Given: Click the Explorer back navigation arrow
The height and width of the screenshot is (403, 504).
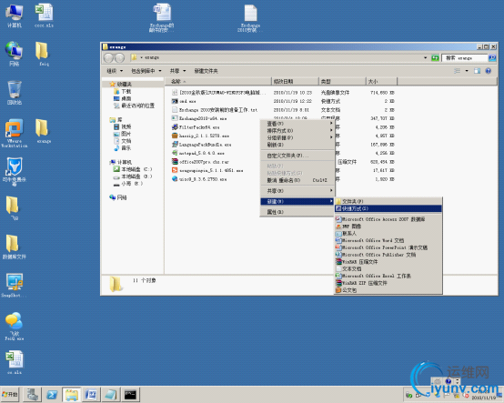Looking at the screenshot, I should [108, 57].
